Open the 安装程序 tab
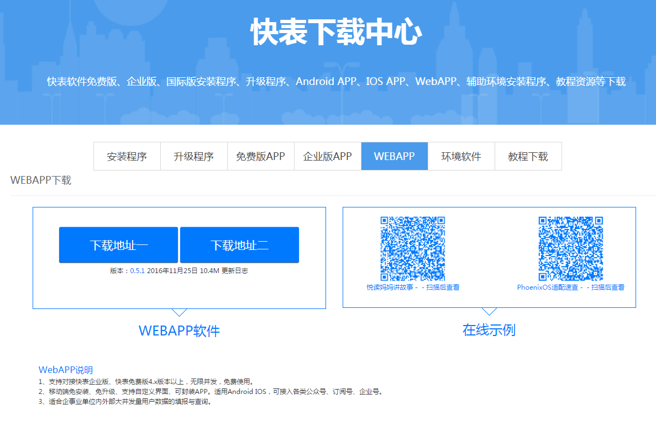The height and width of the screenshot is (421, 656). tap(127, 156)
